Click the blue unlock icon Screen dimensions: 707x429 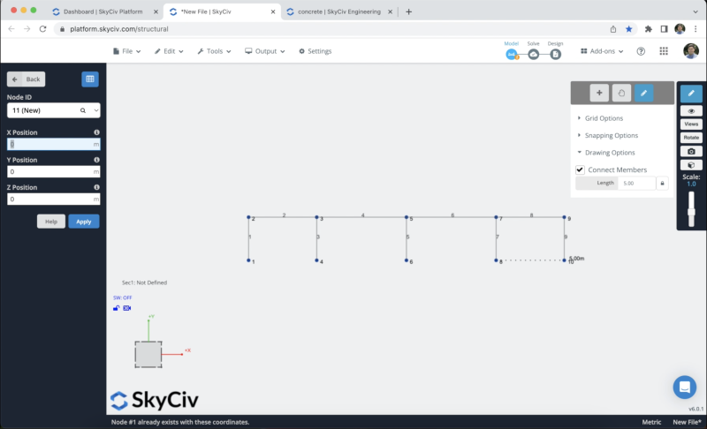[117, 308]
